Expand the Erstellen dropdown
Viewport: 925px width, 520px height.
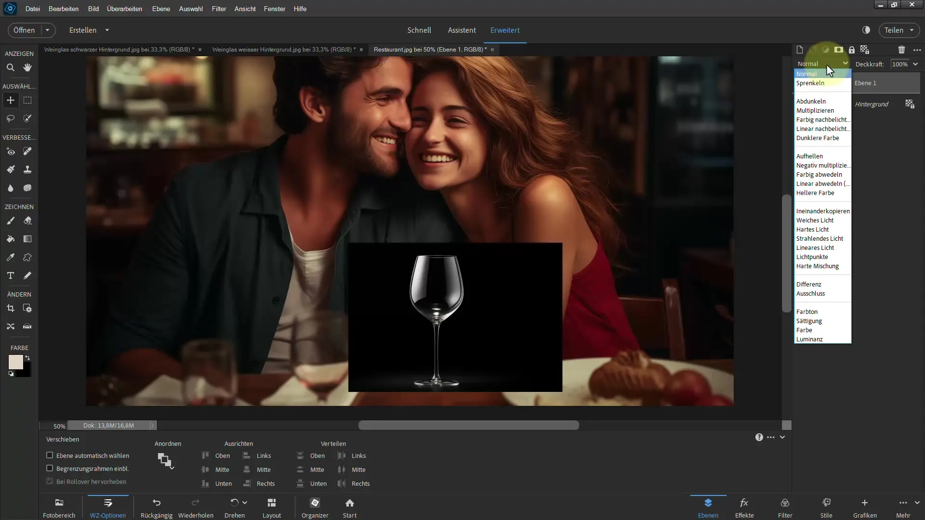(x=107, y=30)
